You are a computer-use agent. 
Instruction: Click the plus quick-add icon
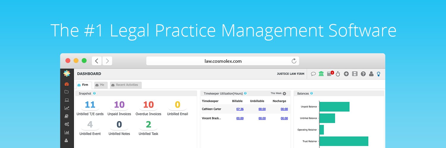346,74
